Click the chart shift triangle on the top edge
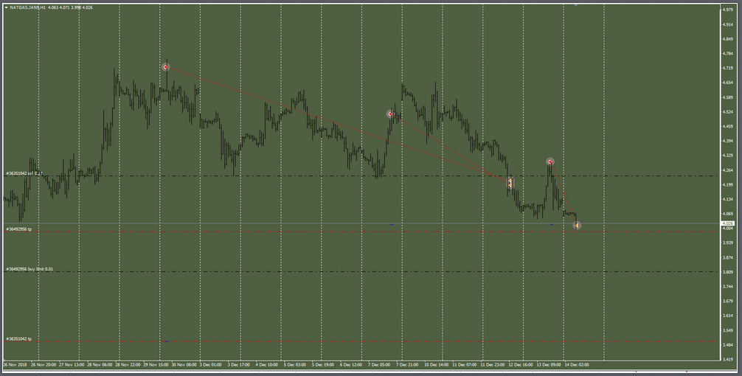 click(576, 4)
